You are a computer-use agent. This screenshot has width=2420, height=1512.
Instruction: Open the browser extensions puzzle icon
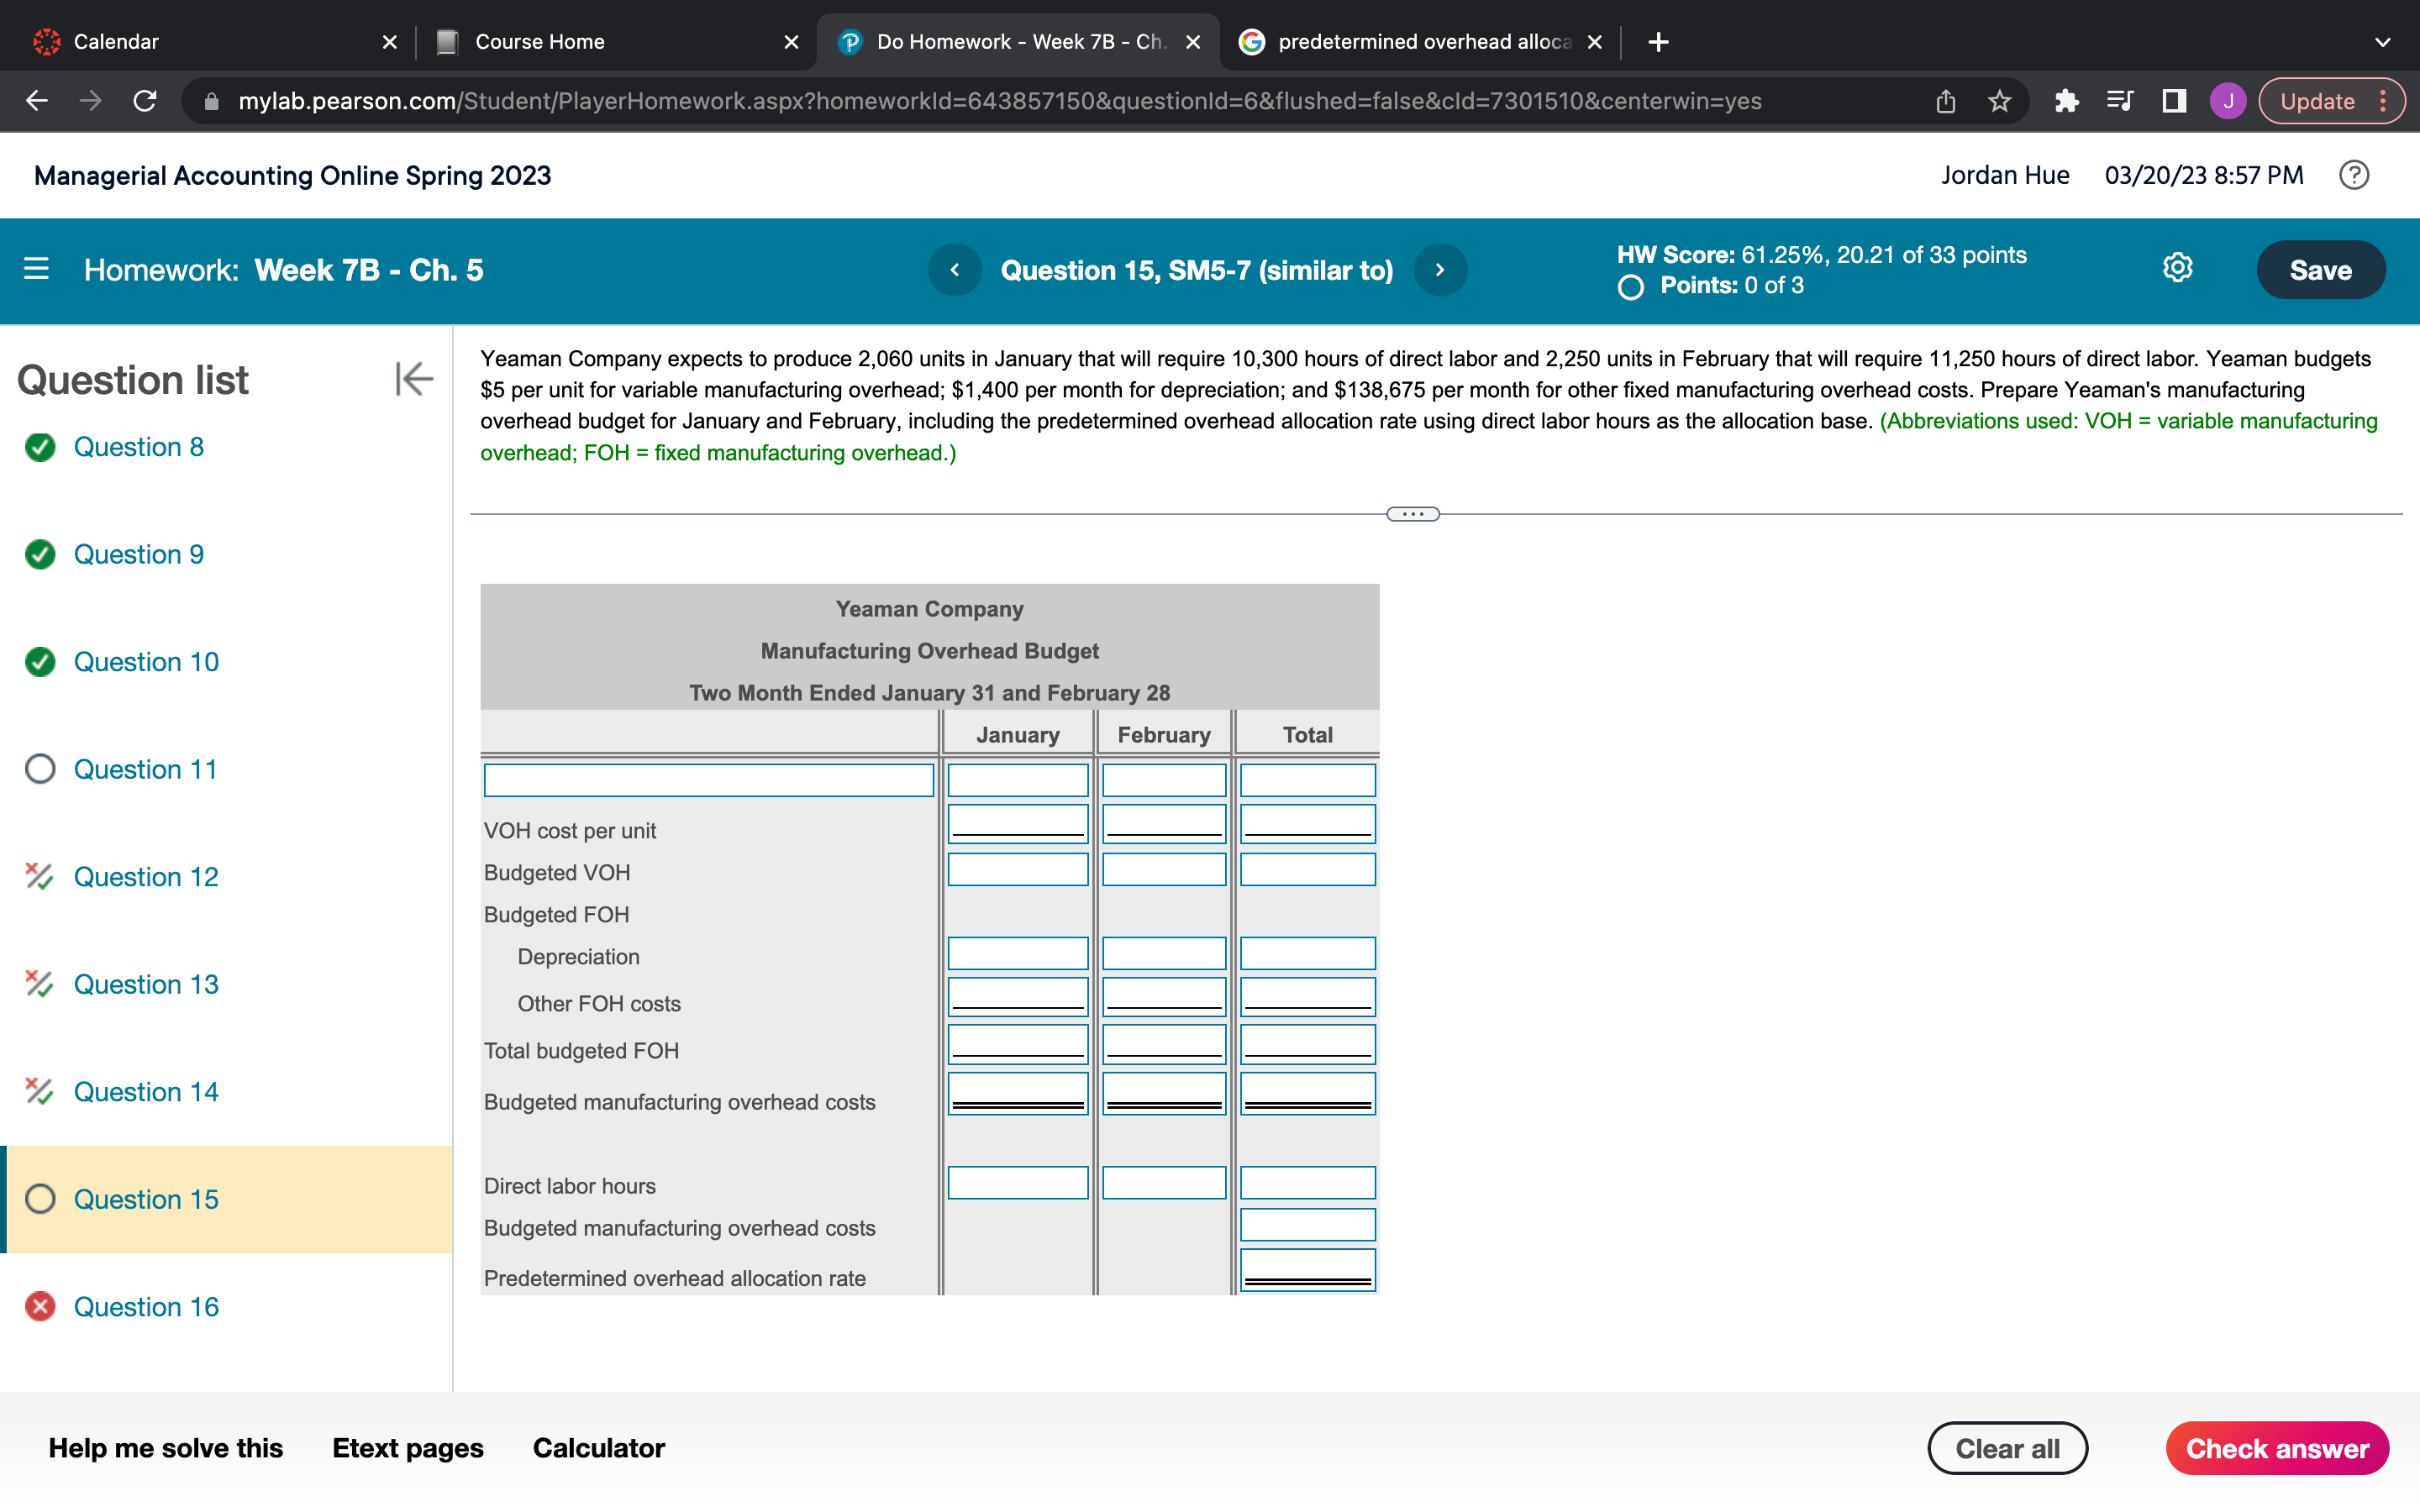coord(2066,101)
